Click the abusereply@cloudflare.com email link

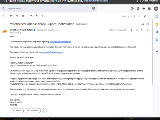pos(52,52)
